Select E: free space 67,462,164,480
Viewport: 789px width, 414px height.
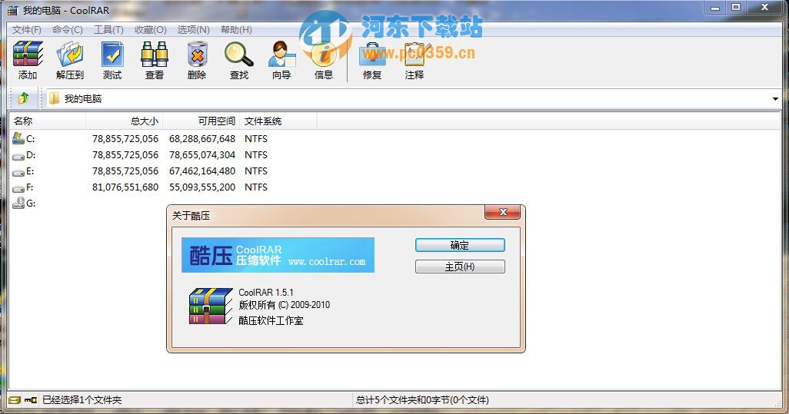tap(202, 171)
